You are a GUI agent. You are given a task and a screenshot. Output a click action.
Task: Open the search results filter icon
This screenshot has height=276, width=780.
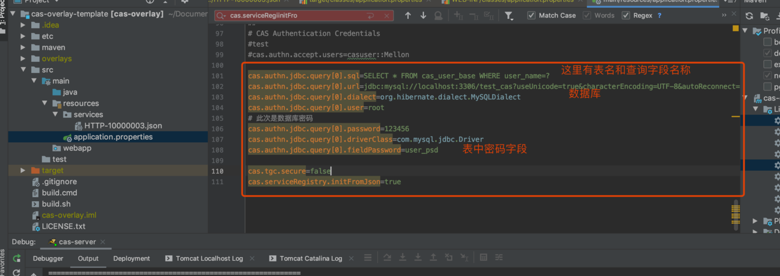(x=509, y=16)
